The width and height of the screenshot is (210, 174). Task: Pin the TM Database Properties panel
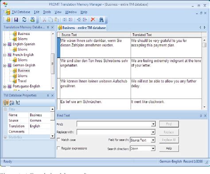[x=48, y=96]
